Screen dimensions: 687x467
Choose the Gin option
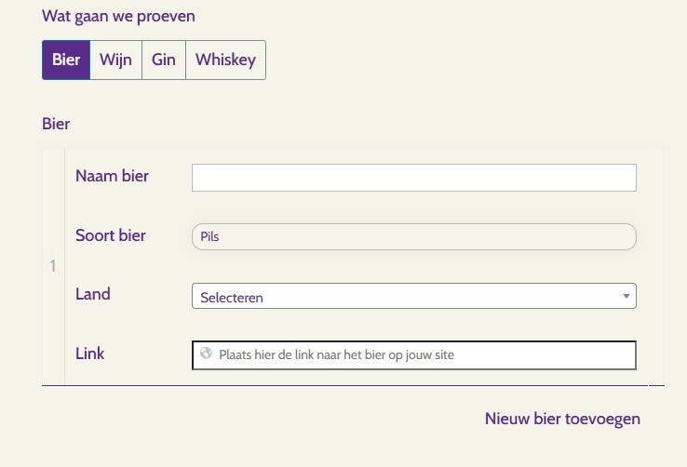[x=164, y=60]
